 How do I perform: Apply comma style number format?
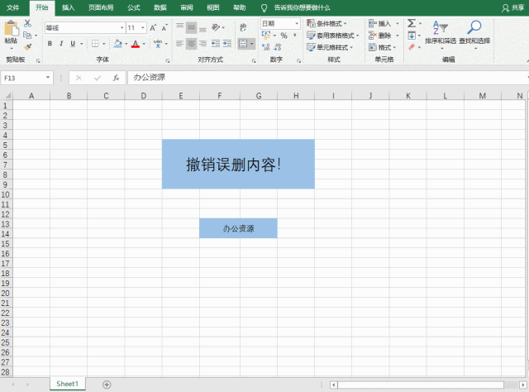click(295, 36)
